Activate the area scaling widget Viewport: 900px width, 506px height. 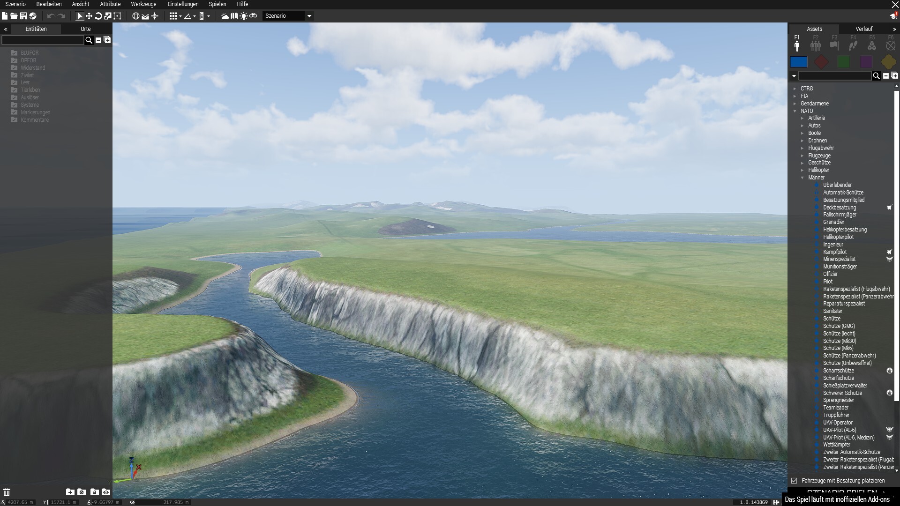coord(117,16)
